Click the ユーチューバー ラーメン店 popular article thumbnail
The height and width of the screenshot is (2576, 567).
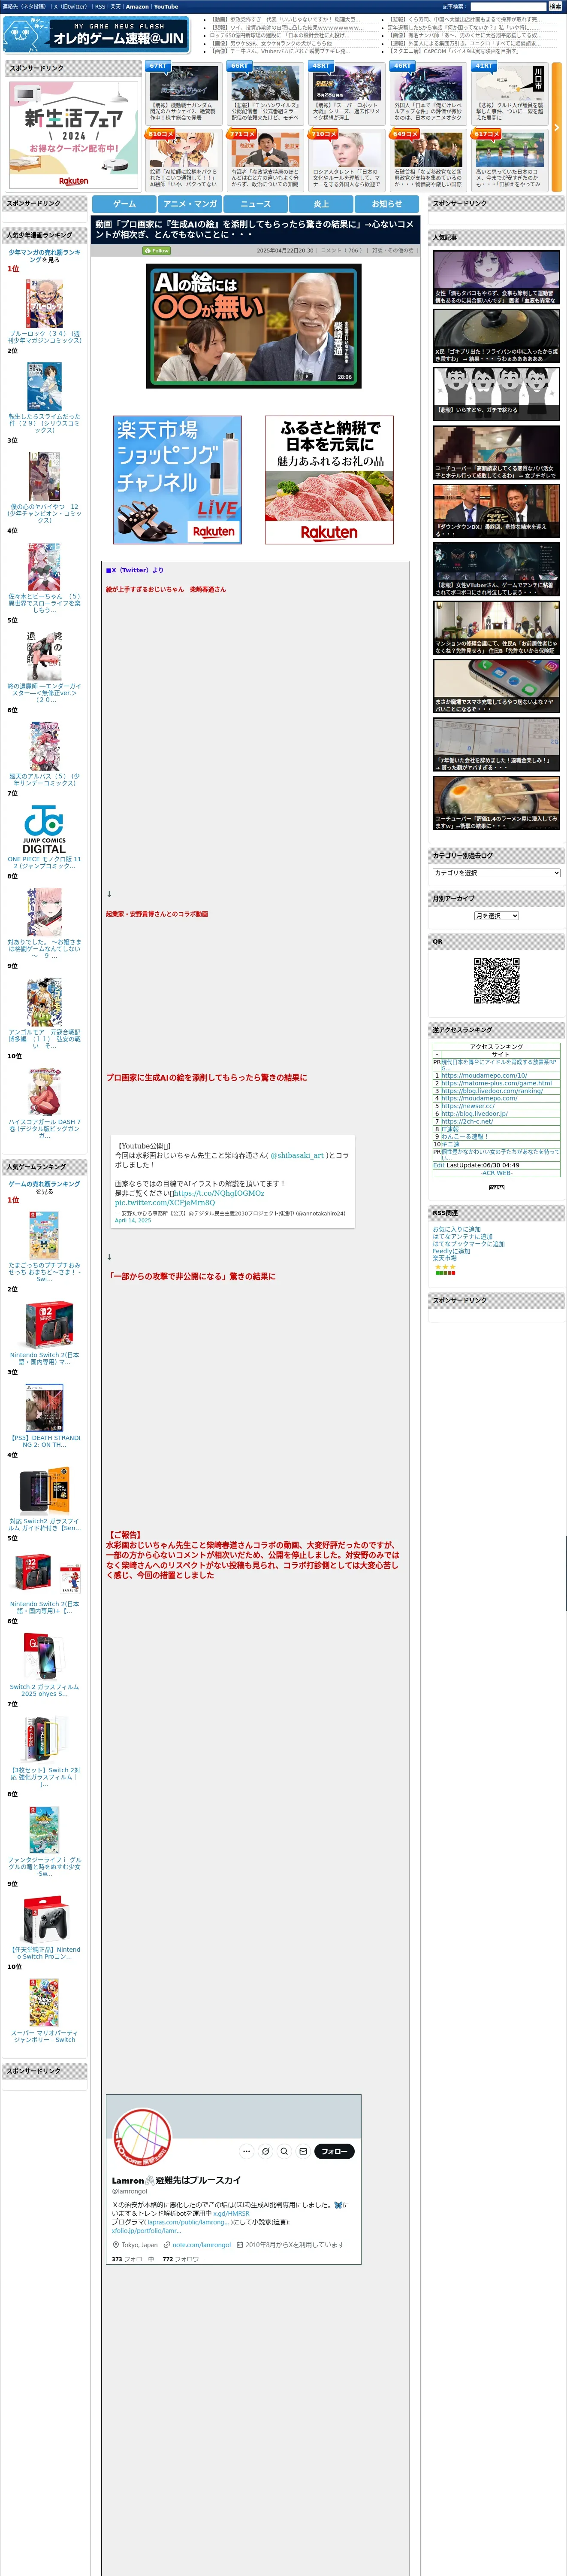point(496,803)
